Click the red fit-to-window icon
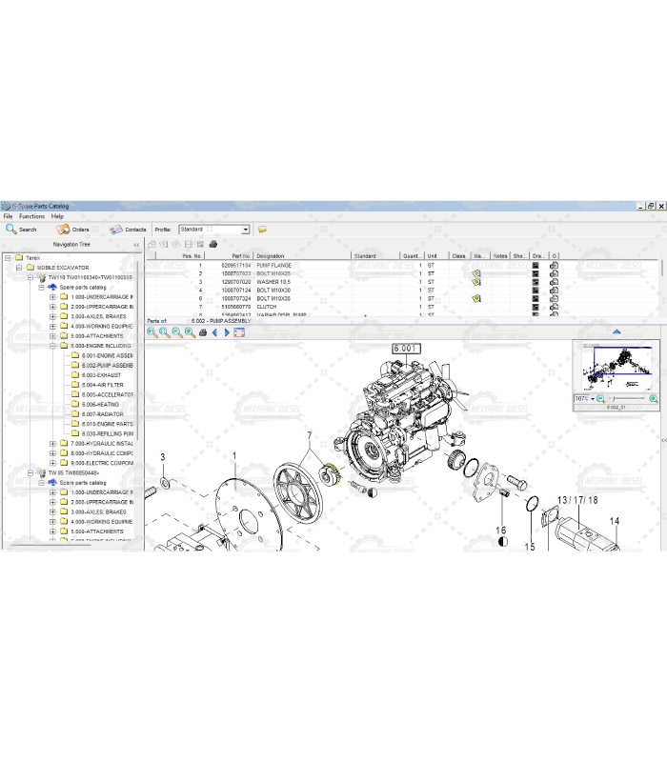This screenshot has width=667, height=762. tap(239, 332)
